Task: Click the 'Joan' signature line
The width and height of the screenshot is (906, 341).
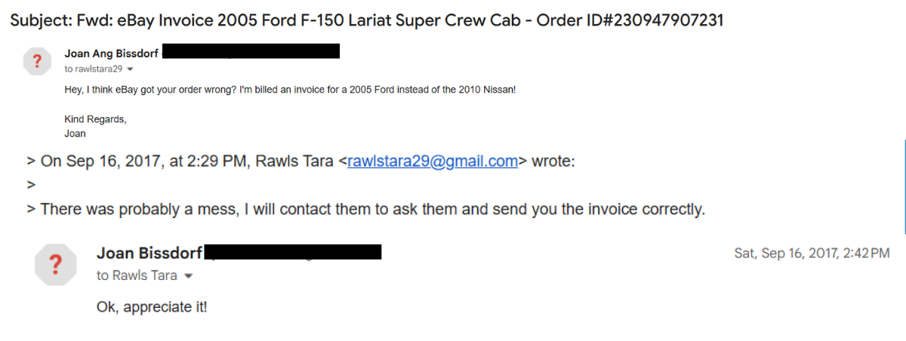Action: [75, 134]
